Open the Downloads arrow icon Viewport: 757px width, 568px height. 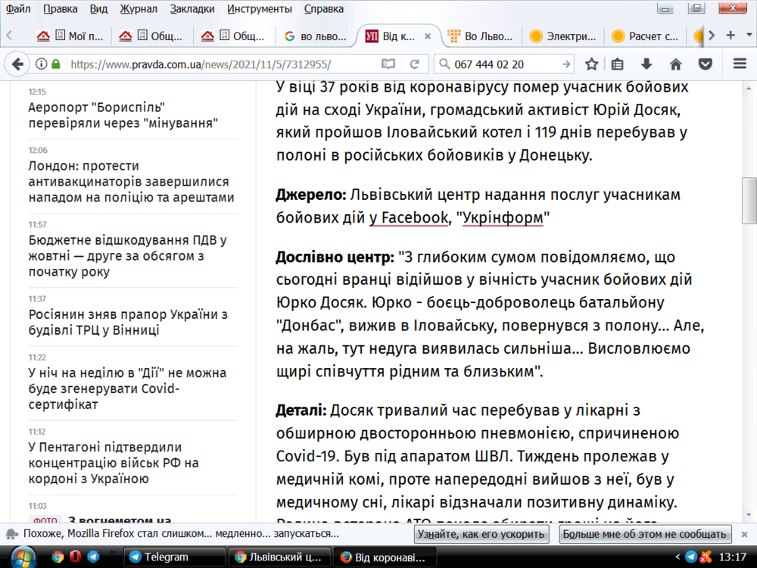646,64
